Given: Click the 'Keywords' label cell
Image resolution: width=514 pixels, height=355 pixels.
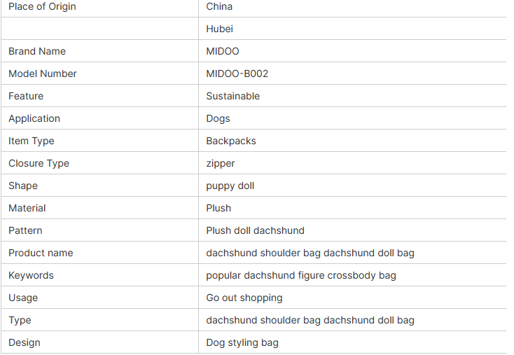Looking at the screenshot, I should point(99,275).
